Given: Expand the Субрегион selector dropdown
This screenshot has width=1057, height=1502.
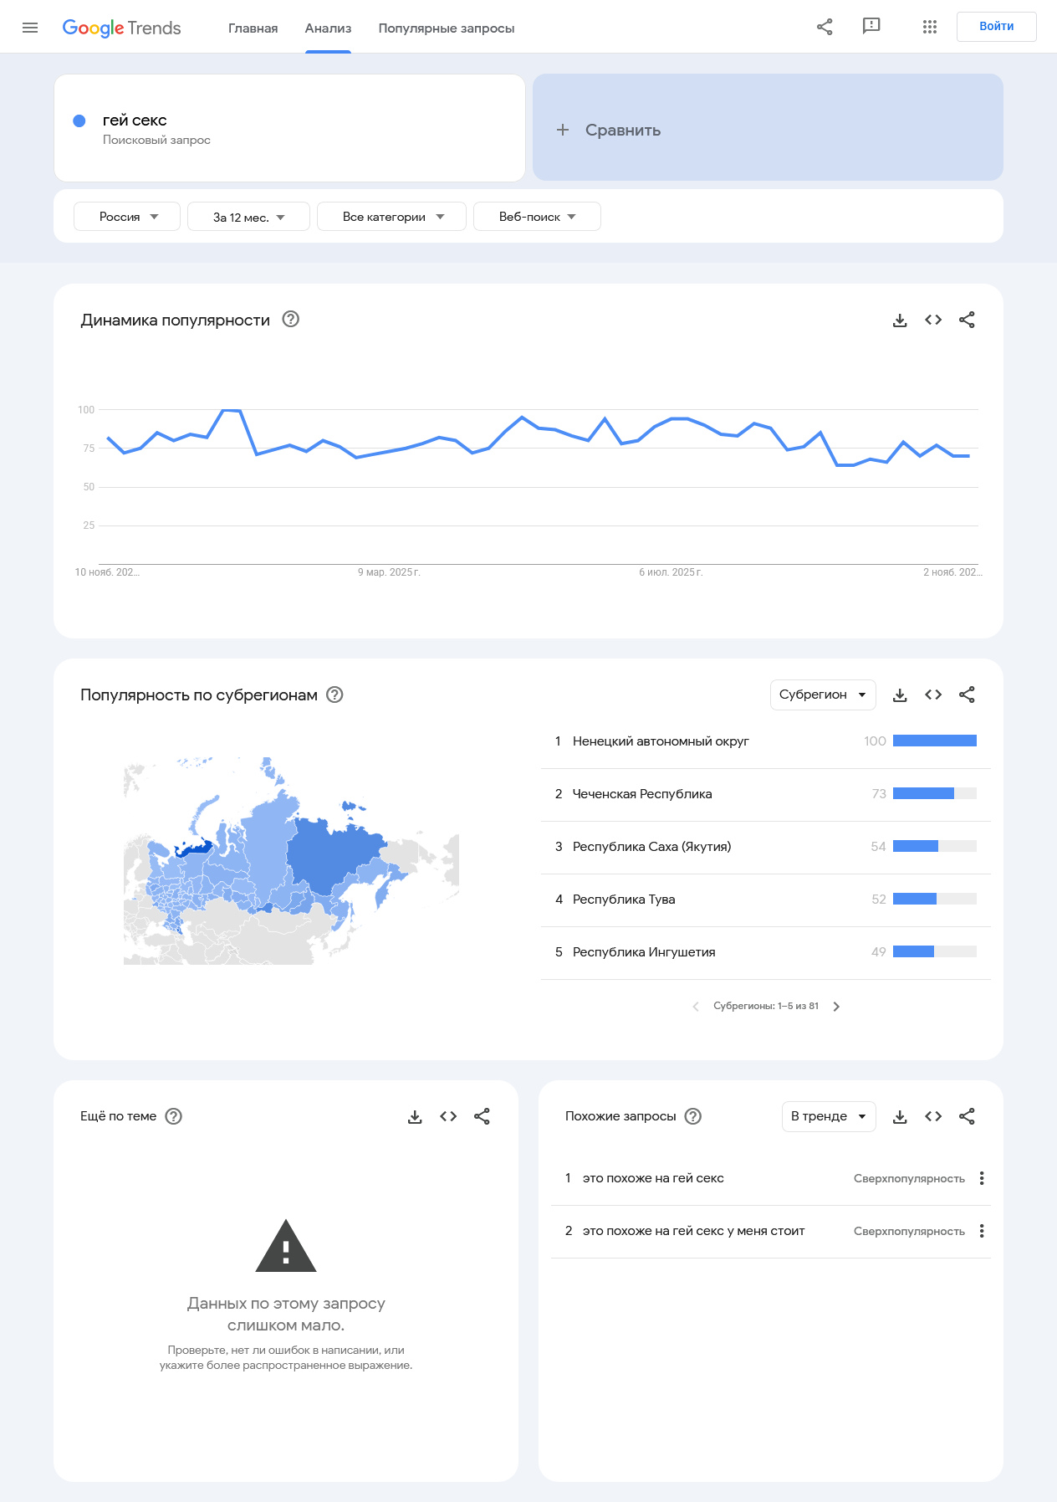Looking at the screenshot, I should [x=822, y=695].
